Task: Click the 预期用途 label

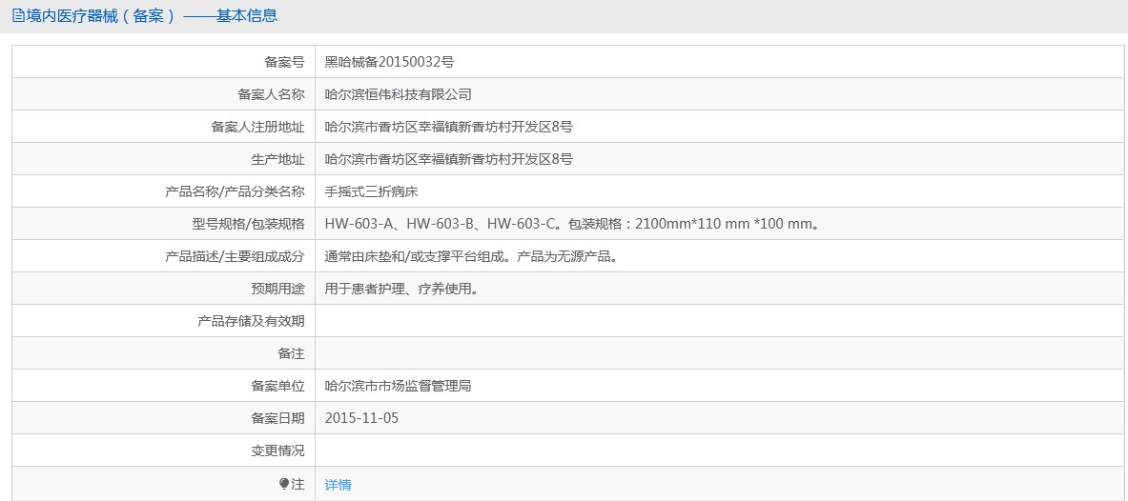Action: point(277,289)
